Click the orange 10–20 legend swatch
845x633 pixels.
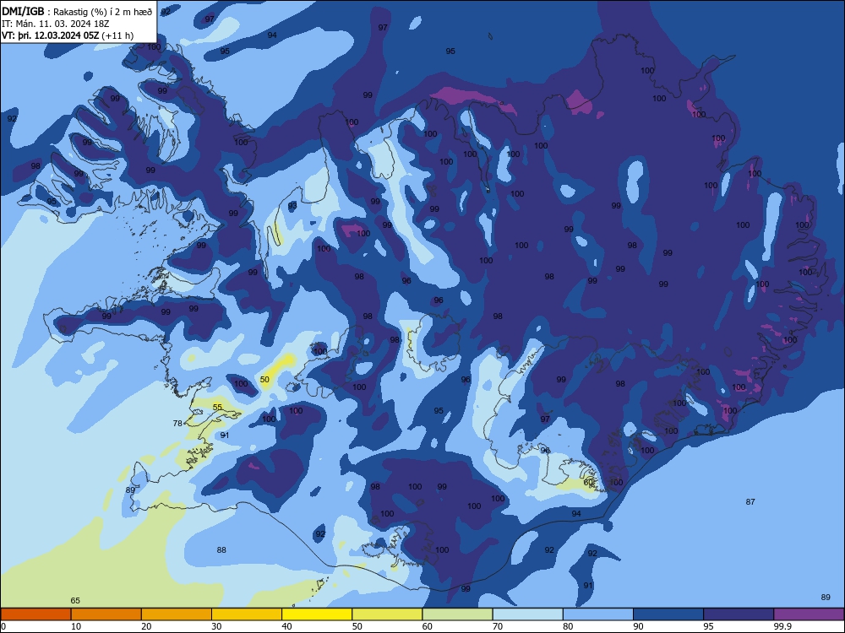point(106,614)
